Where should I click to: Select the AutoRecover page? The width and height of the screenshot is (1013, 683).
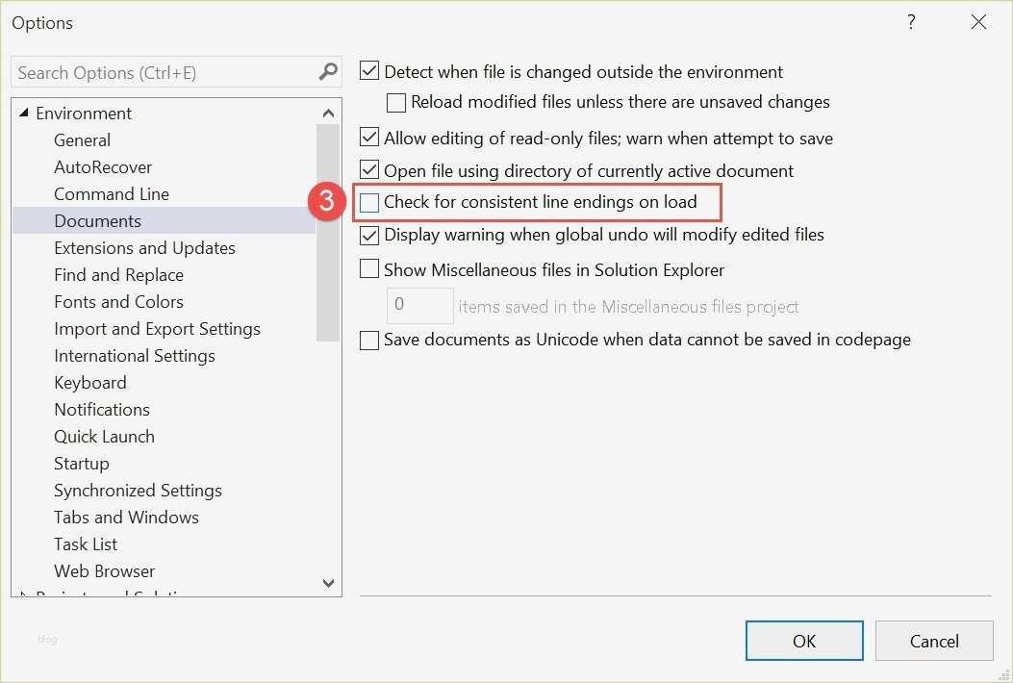103,167
